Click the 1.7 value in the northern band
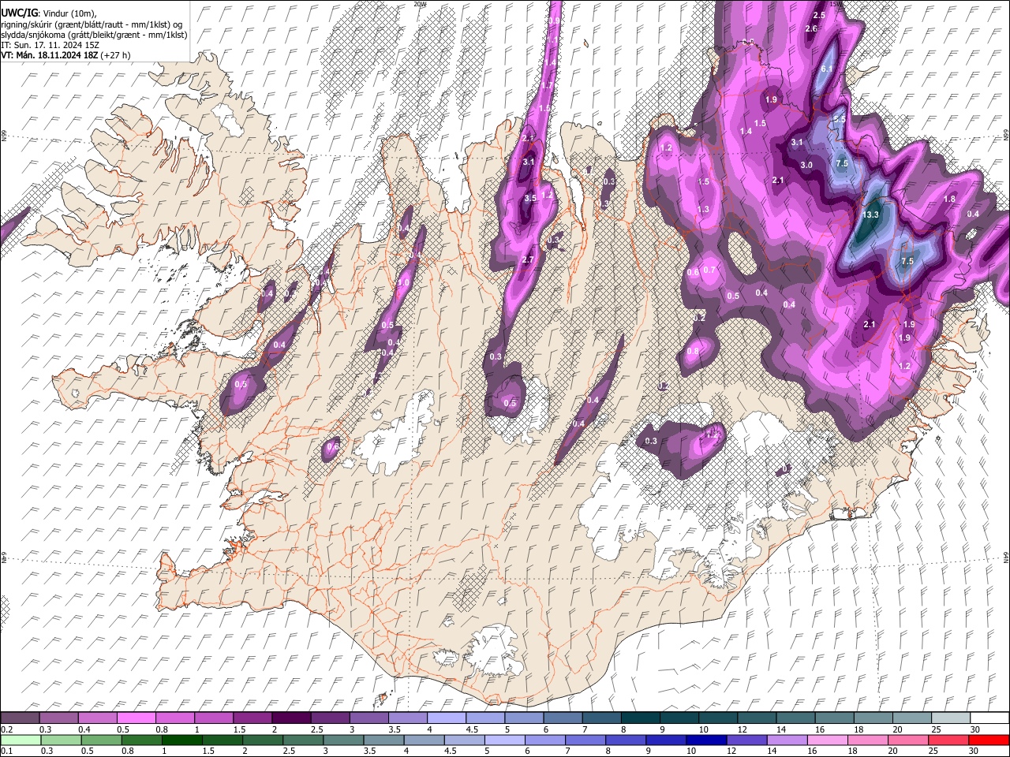This screenshot has width=1010, height=757. [547, 85]
